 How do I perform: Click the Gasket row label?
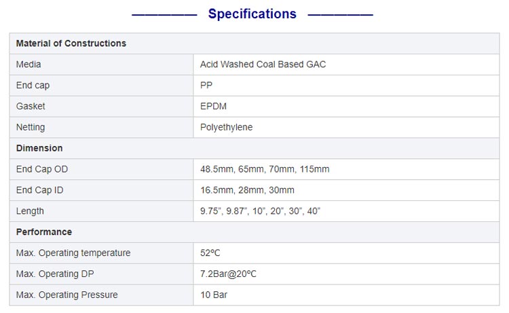(31, 106)
